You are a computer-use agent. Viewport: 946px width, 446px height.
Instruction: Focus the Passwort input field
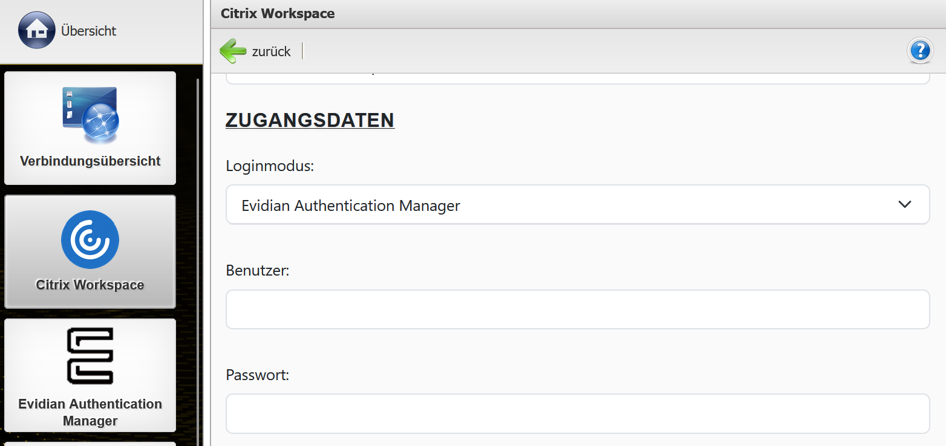click(577, 414)
